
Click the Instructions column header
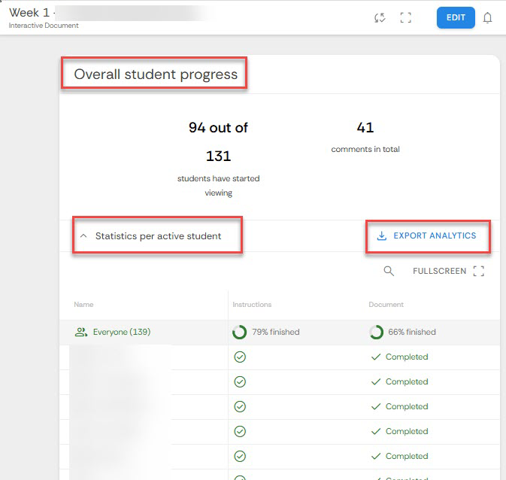(x=252, y=304)
